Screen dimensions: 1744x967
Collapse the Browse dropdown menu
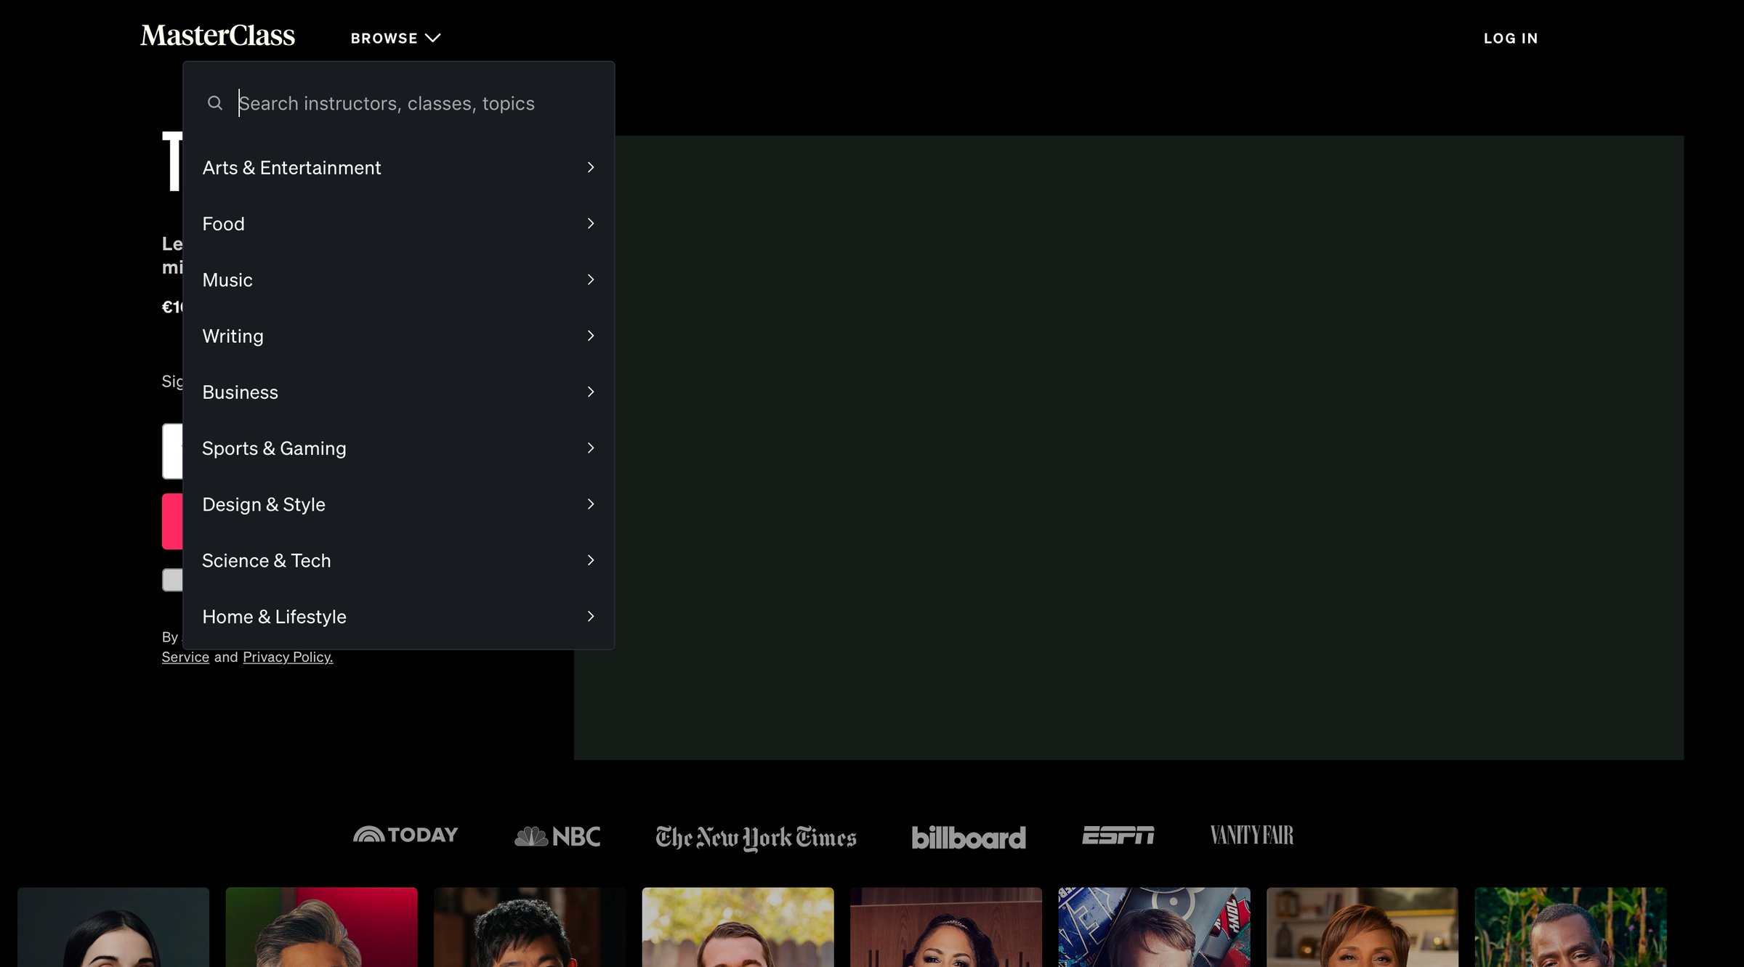pos(395,38)
